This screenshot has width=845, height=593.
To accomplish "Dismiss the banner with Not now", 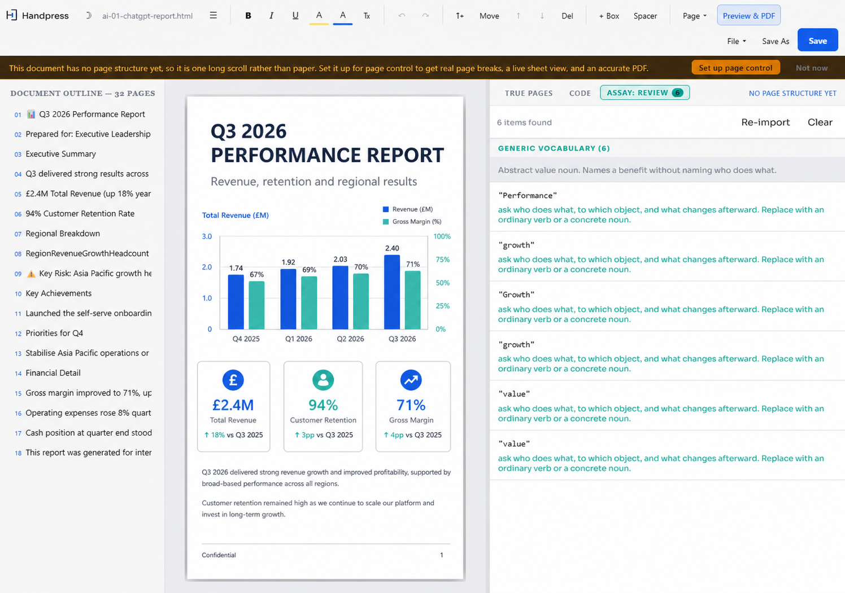I will 812,68.
